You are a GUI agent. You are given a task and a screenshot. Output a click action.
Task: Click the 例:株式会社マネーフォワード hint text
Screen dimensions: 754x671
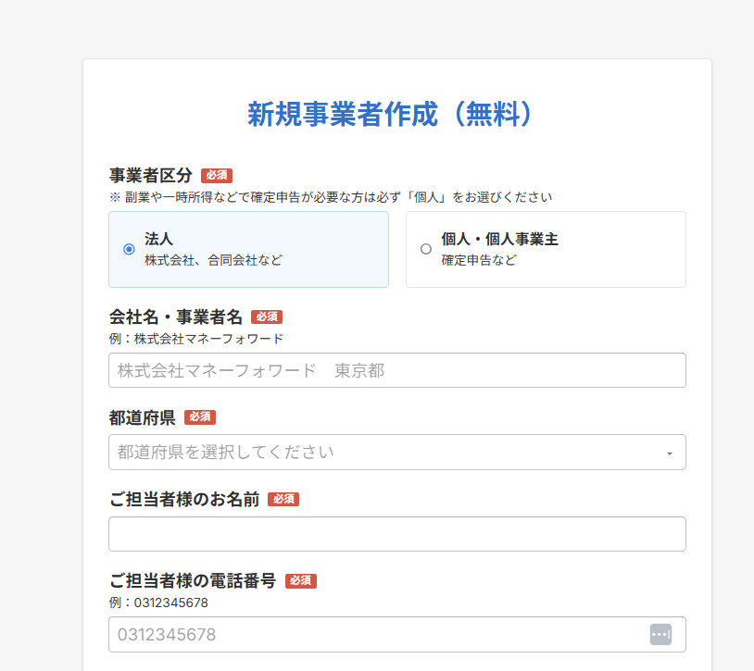[196, 339]
